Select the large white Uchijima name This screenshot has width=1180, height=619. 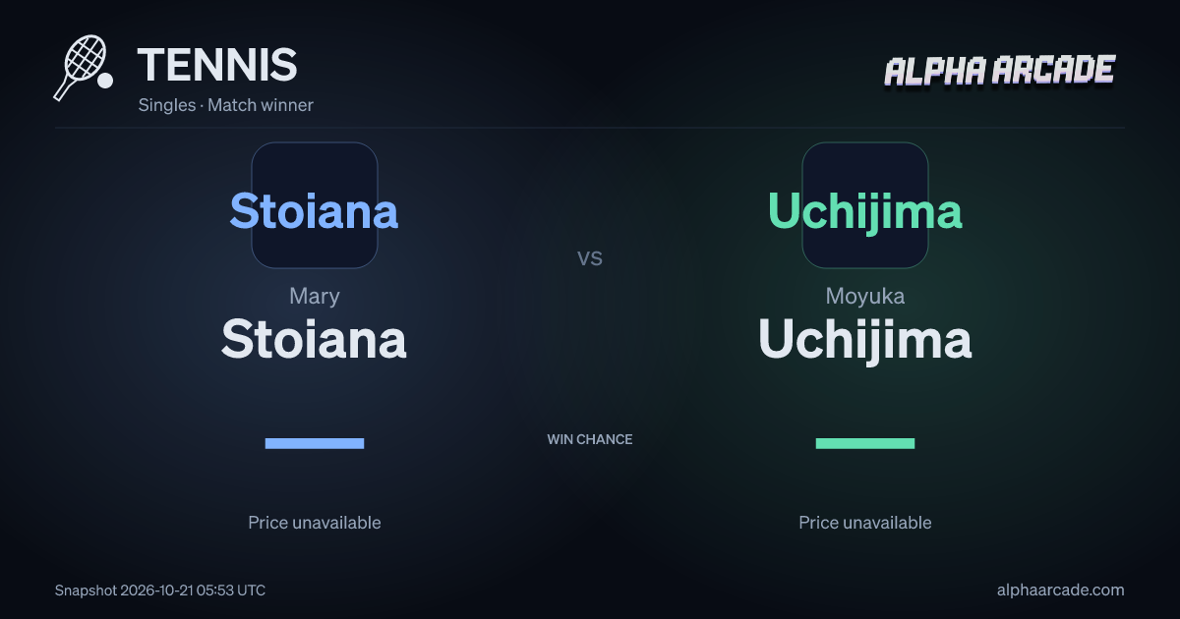(865, 339)
